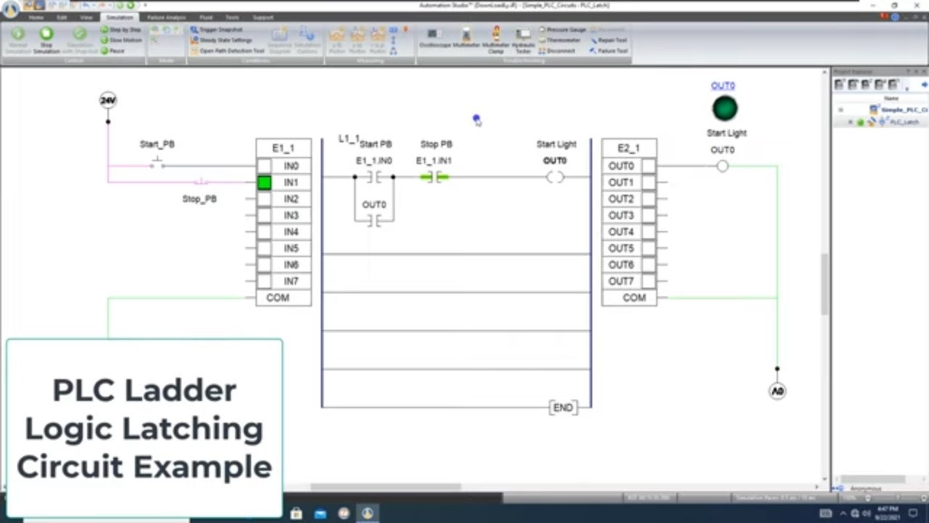Click the Automation Studio taskbar icon
Screen dimensions: 929x523
coord(367,513)
